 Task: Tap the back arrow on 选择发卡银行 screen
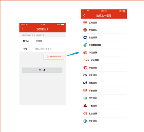coord(84,16)
